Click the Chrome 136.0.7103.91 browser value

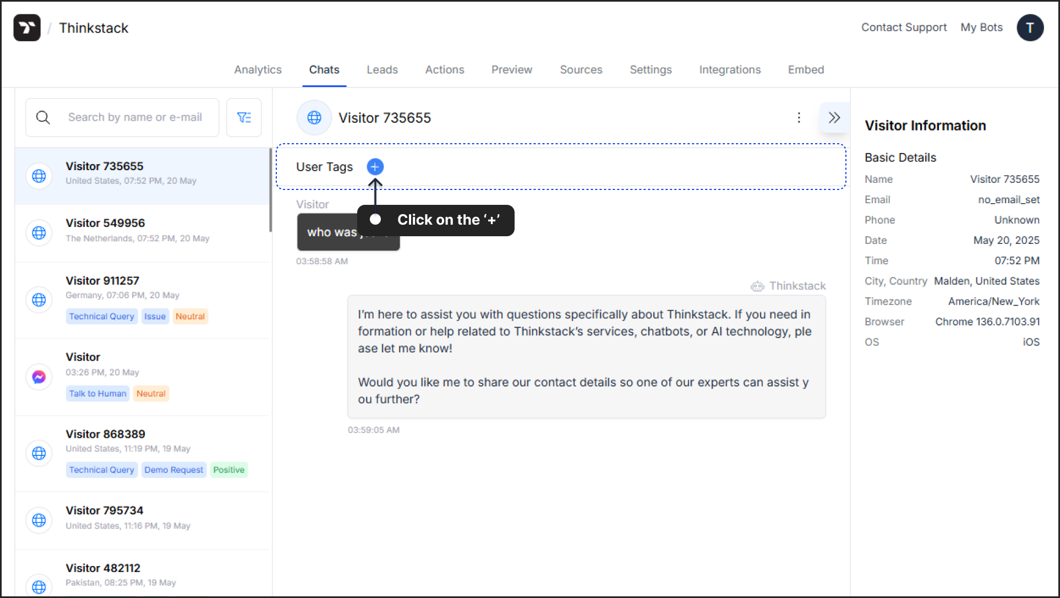tap(987, 322)
